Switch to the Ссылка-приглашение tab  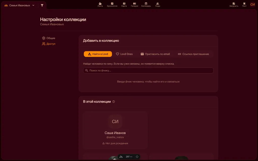[193, 54]
